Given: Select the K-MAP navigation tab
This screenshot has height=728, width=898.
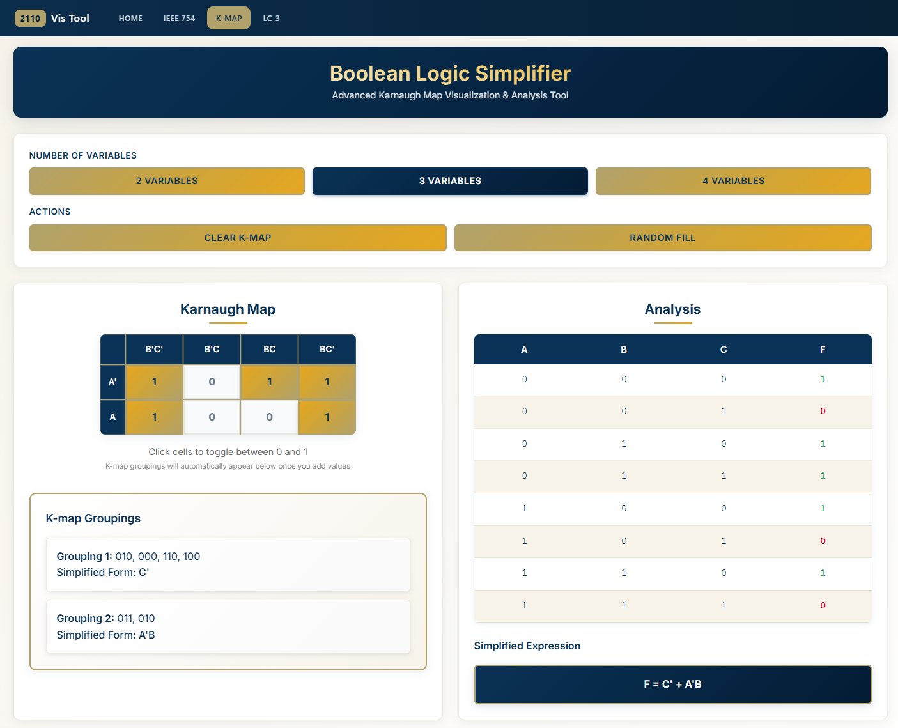Looking at the screenshot, I should click(229, 19).
